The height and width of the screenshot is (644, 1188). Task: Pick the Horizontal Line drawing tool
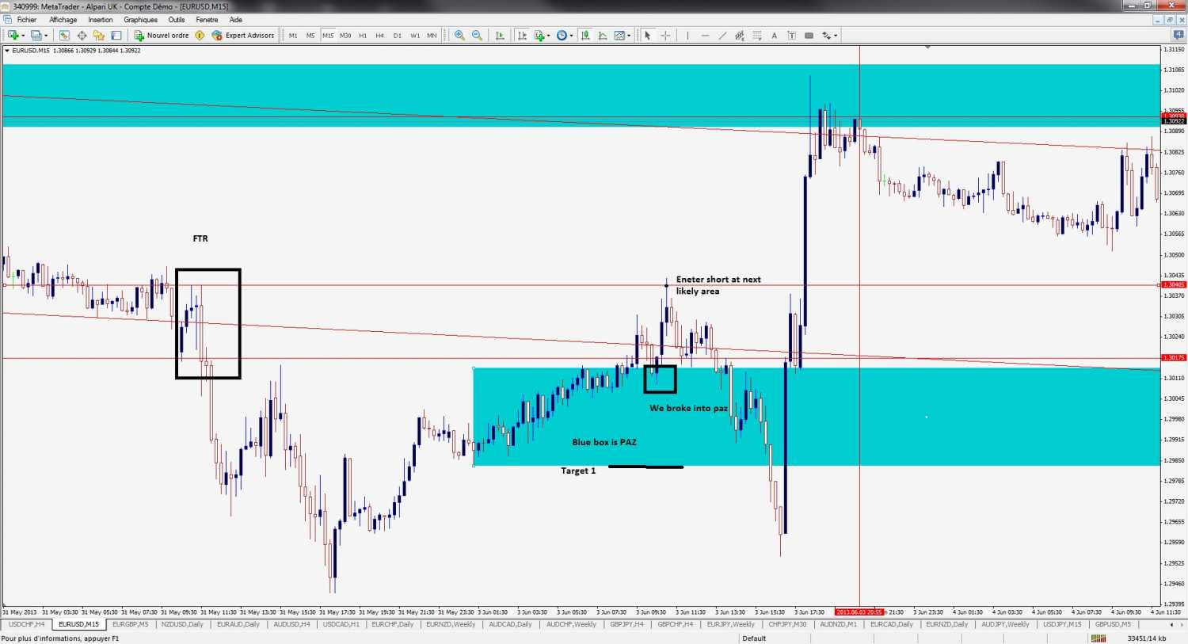coord(705,36)
